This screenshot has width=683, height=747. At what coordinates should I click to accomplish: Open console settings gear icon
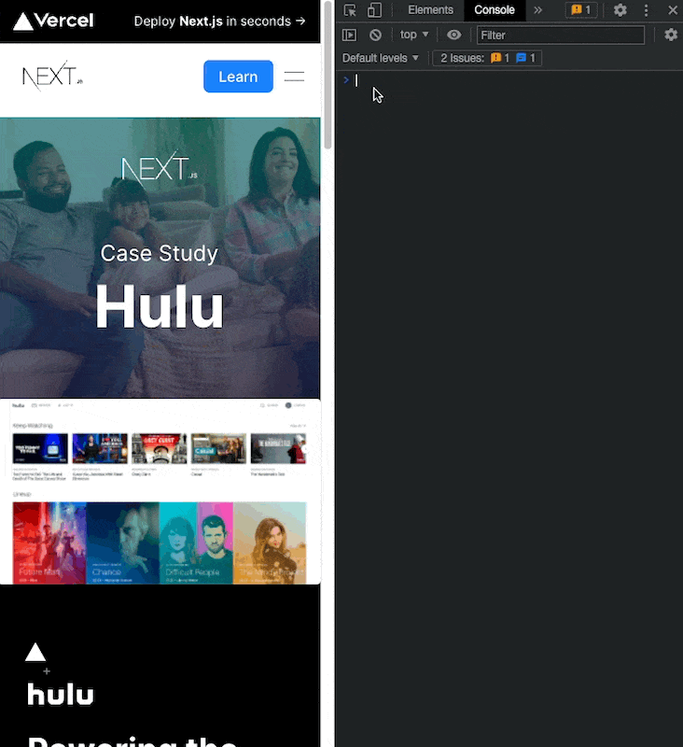(671, 35)
